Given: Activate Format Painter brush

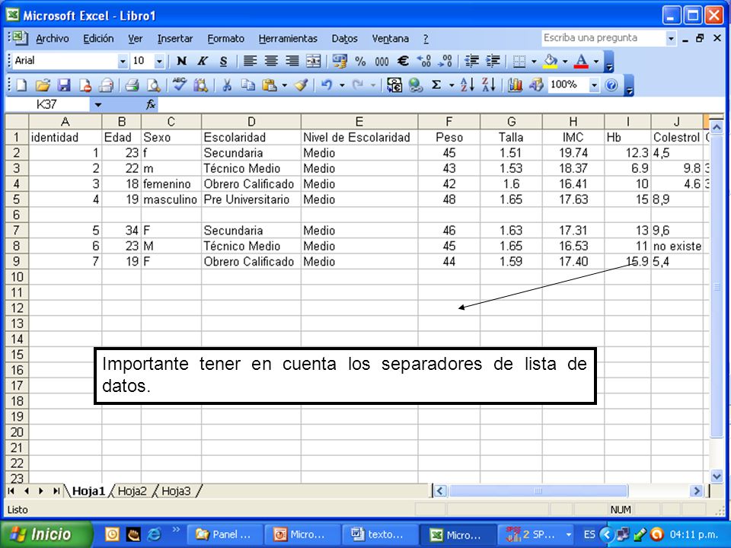Looking at the screenshot, I should click(x=301, y=85).
